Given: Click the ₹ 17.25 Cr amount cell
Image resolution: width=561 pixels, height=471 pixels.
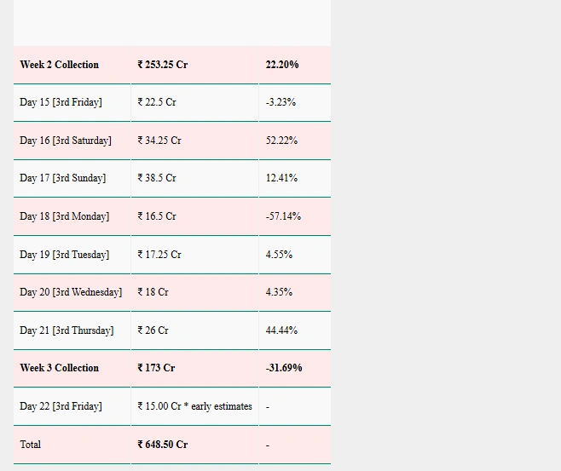Looking at the screenshot, I should [x=159, y=255].
